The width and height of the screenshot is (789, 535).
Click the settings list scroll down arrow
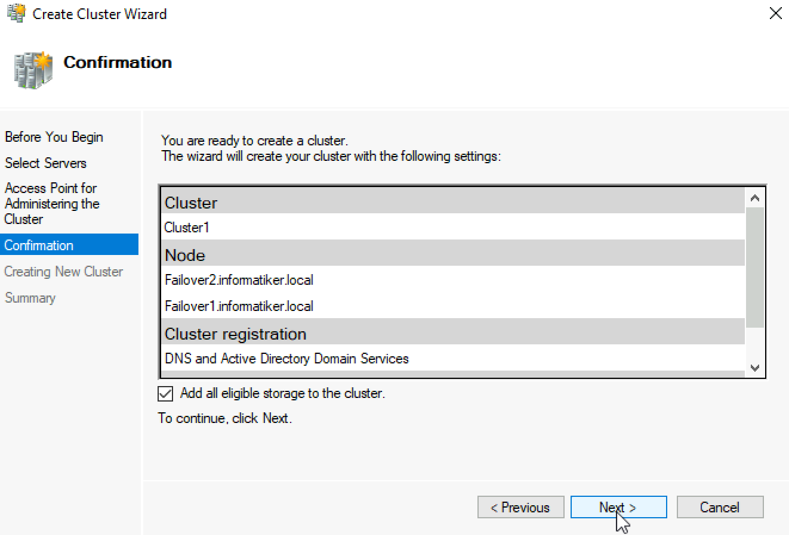[755, 368]
